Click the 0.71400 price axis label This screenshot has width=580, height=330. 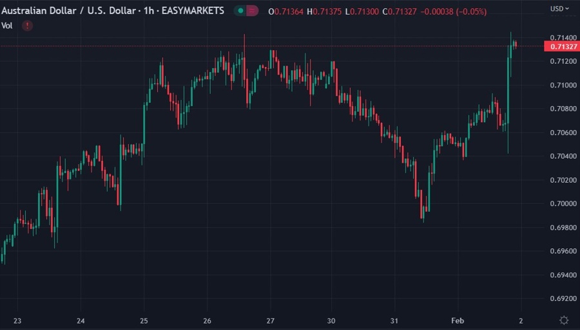click(563, 38)
